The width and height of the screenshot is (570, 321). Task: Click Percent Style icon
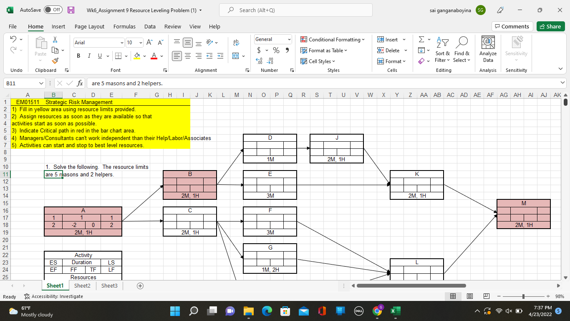coord(276,51)
